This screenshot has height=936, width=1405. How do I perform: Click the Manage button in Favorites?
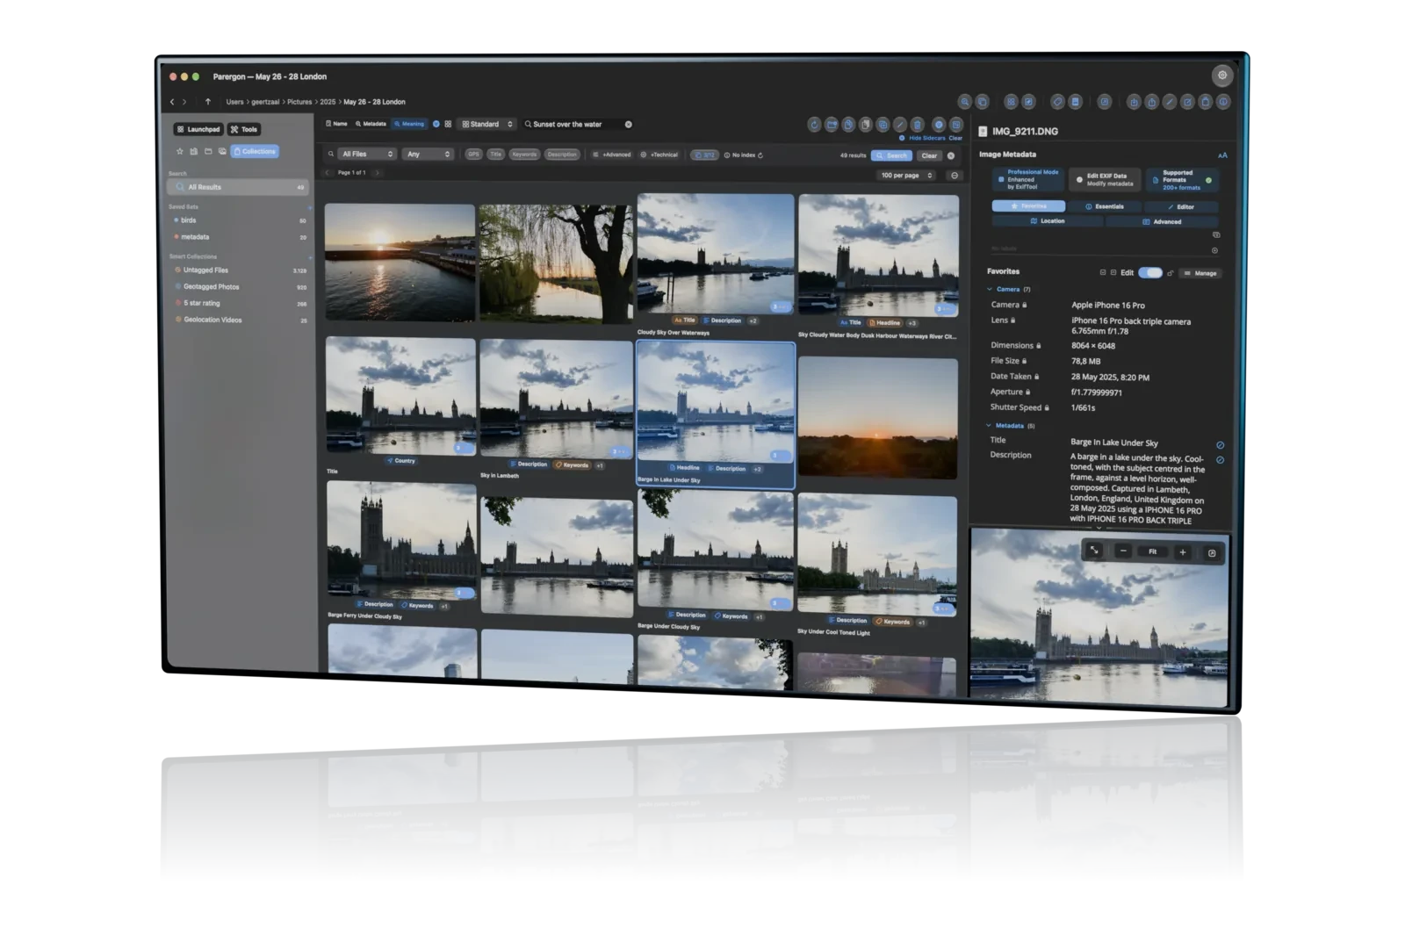pos(1200,273)
